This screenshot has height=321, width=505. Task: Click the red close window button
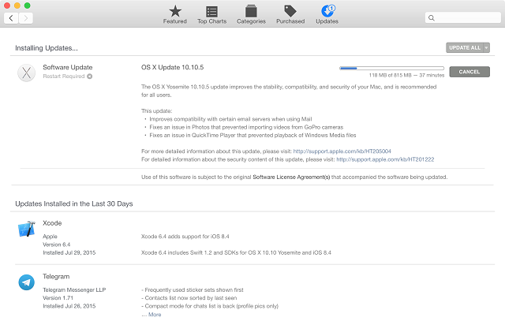[x=7, y=6]
